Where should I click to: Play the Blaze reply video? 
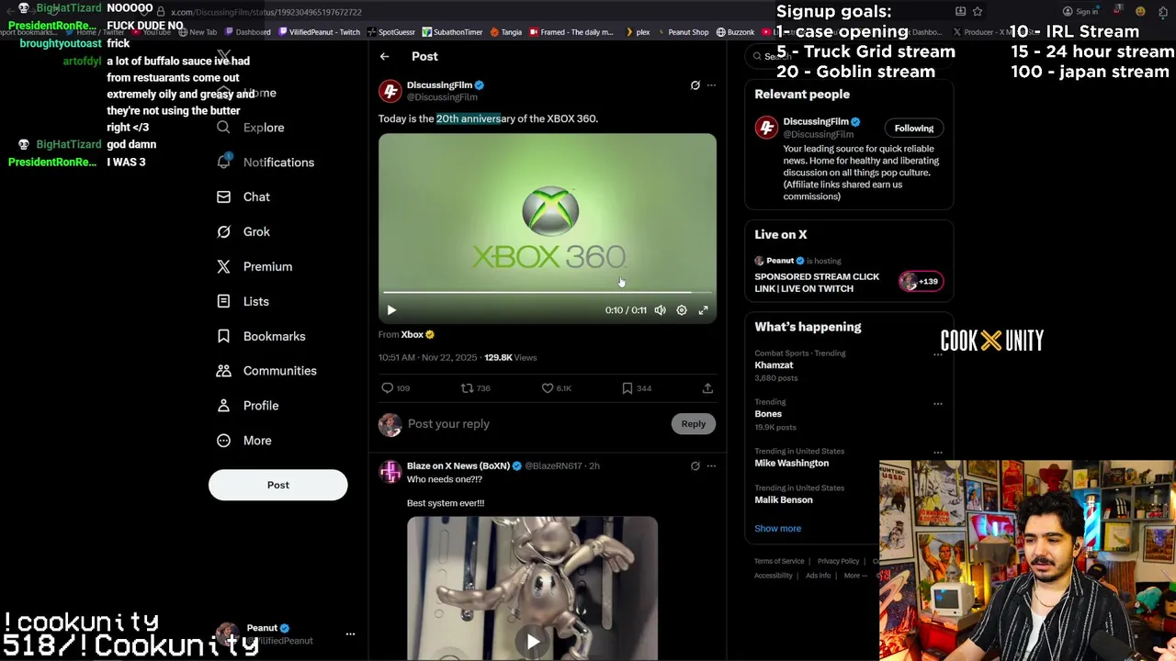point(533,642)
